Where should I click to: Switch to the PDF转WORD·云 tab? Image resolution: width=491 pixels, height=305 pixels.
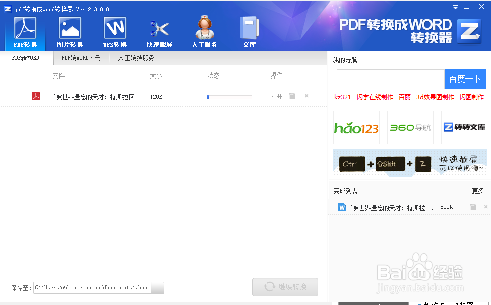coord(80,58)
